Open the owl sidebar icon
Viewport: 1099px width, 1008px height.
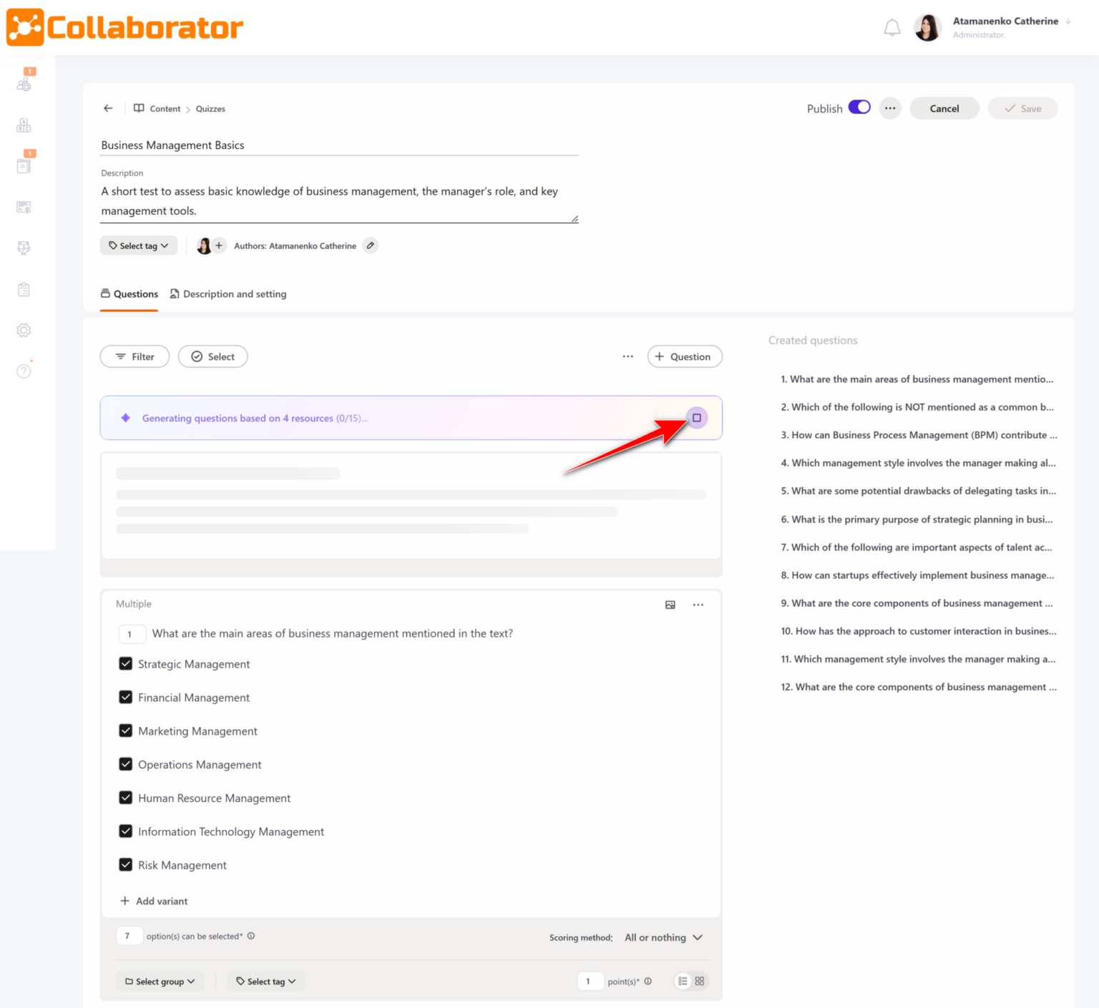coord(24,248)
